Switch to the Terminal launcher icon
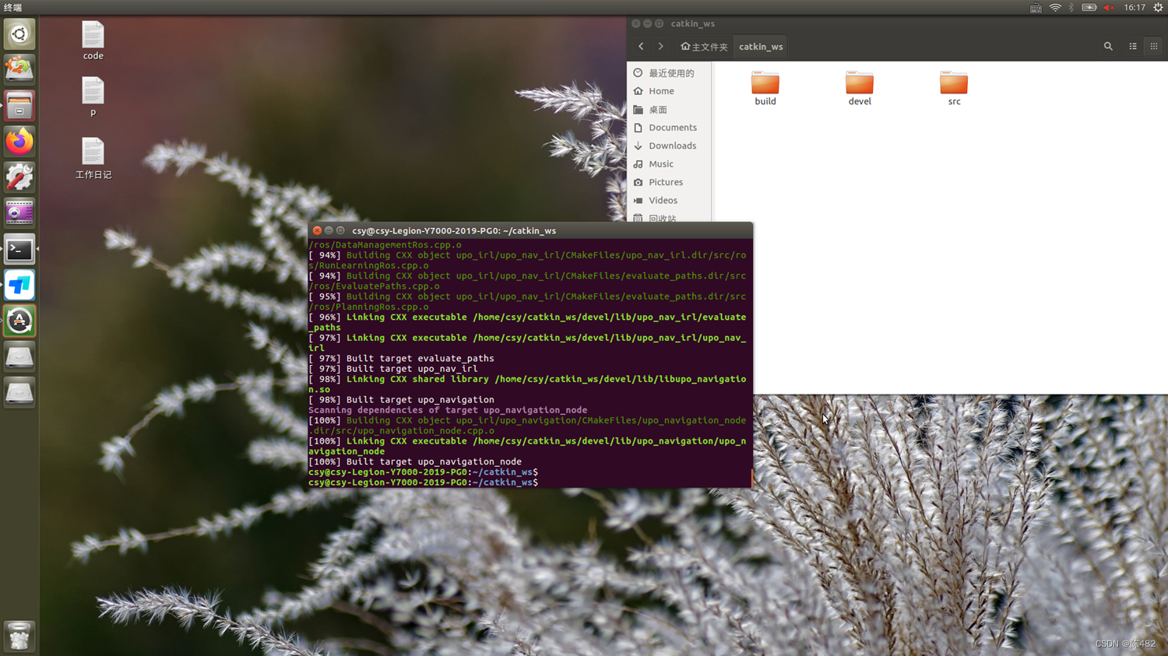This screenshot has height=656, width=1168. (19, 250)
